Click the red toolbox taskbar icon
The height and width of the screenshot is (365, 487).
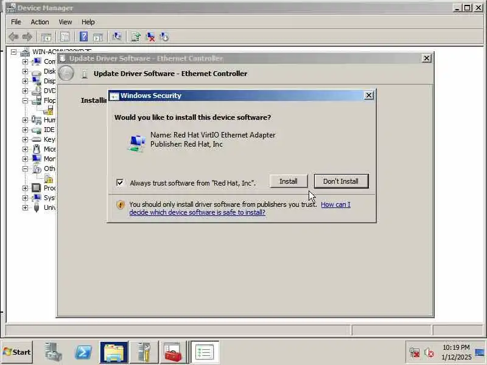[x=173, y=352]
